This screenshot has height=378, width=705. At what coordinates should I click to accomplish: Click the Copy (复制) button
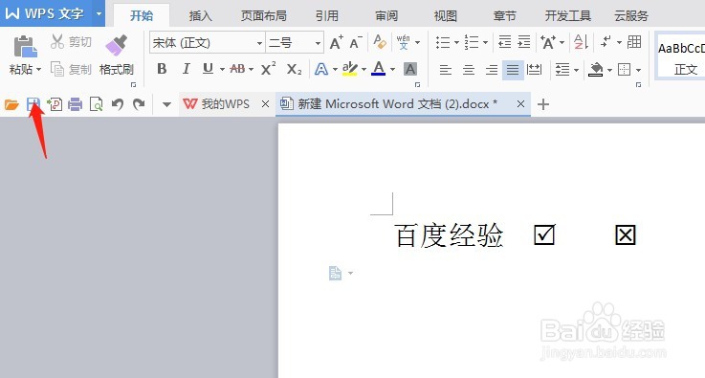click(x=71, y=69)
